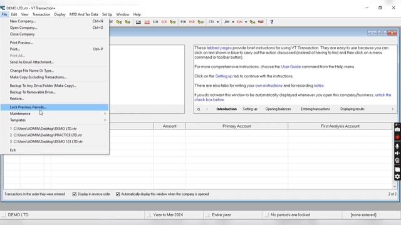Choose Restore from File menu
Viewport: 401px width, 225px height.
coord(55,99)
